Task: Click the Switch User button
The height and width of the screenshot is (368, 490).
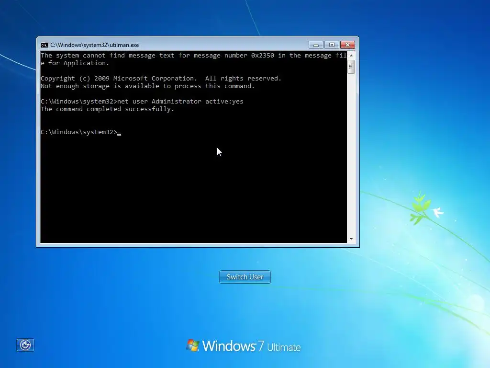Action: [245, 277]
